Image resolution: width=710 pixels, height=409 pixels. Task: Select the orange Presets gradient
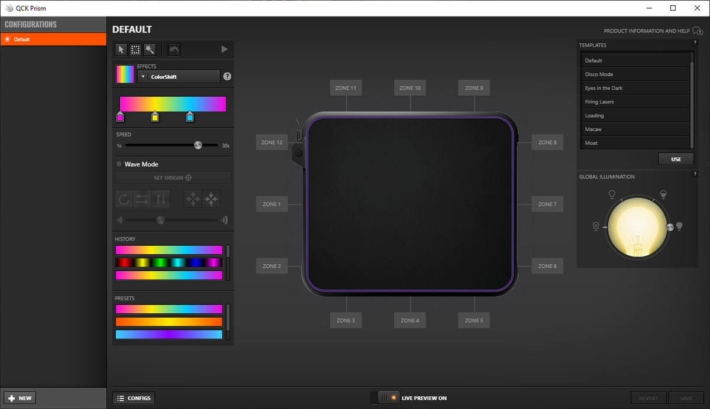(x=169, y=322)
